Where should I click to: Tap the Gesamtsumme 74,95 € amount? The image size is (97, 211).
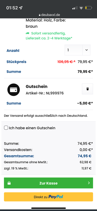(85, 156)
